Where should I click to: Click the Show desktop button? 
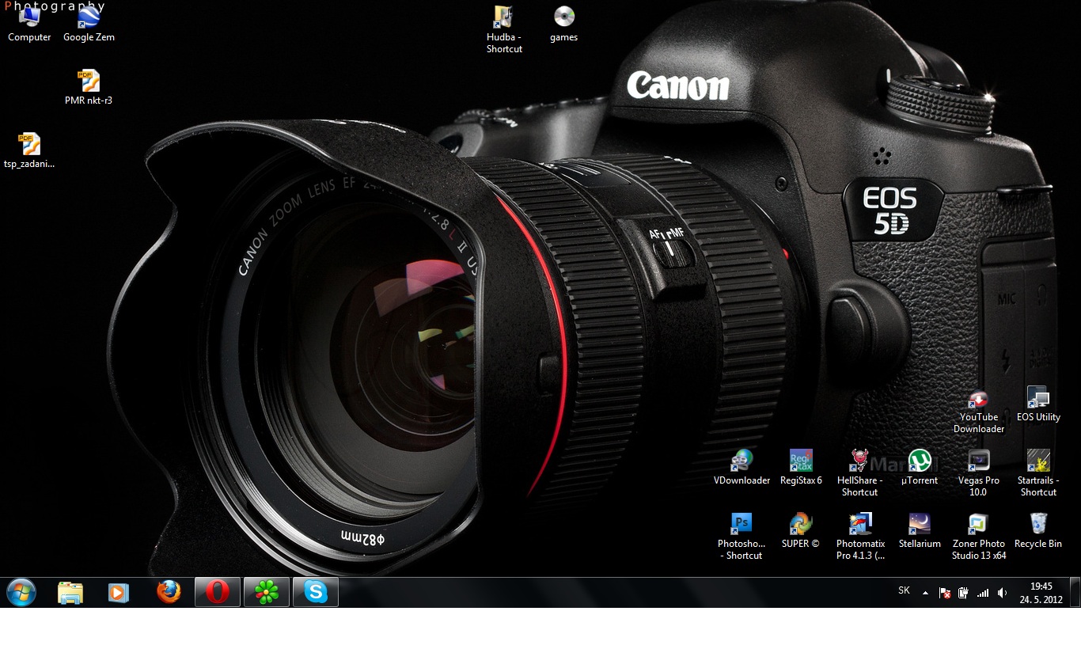[1075, 592]
